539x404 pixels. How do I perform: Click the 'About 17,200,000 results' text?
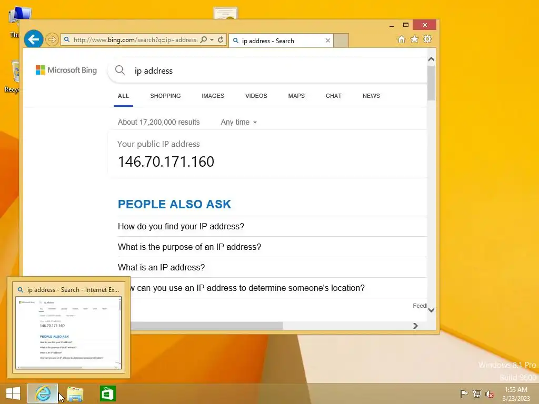click(x=159, y=122)
